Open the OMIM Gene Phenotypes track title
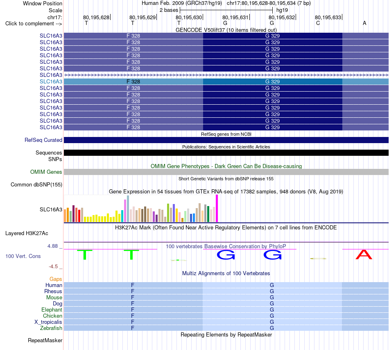The height and width of the screenshot is (350, 389). (x=226, y=166)
